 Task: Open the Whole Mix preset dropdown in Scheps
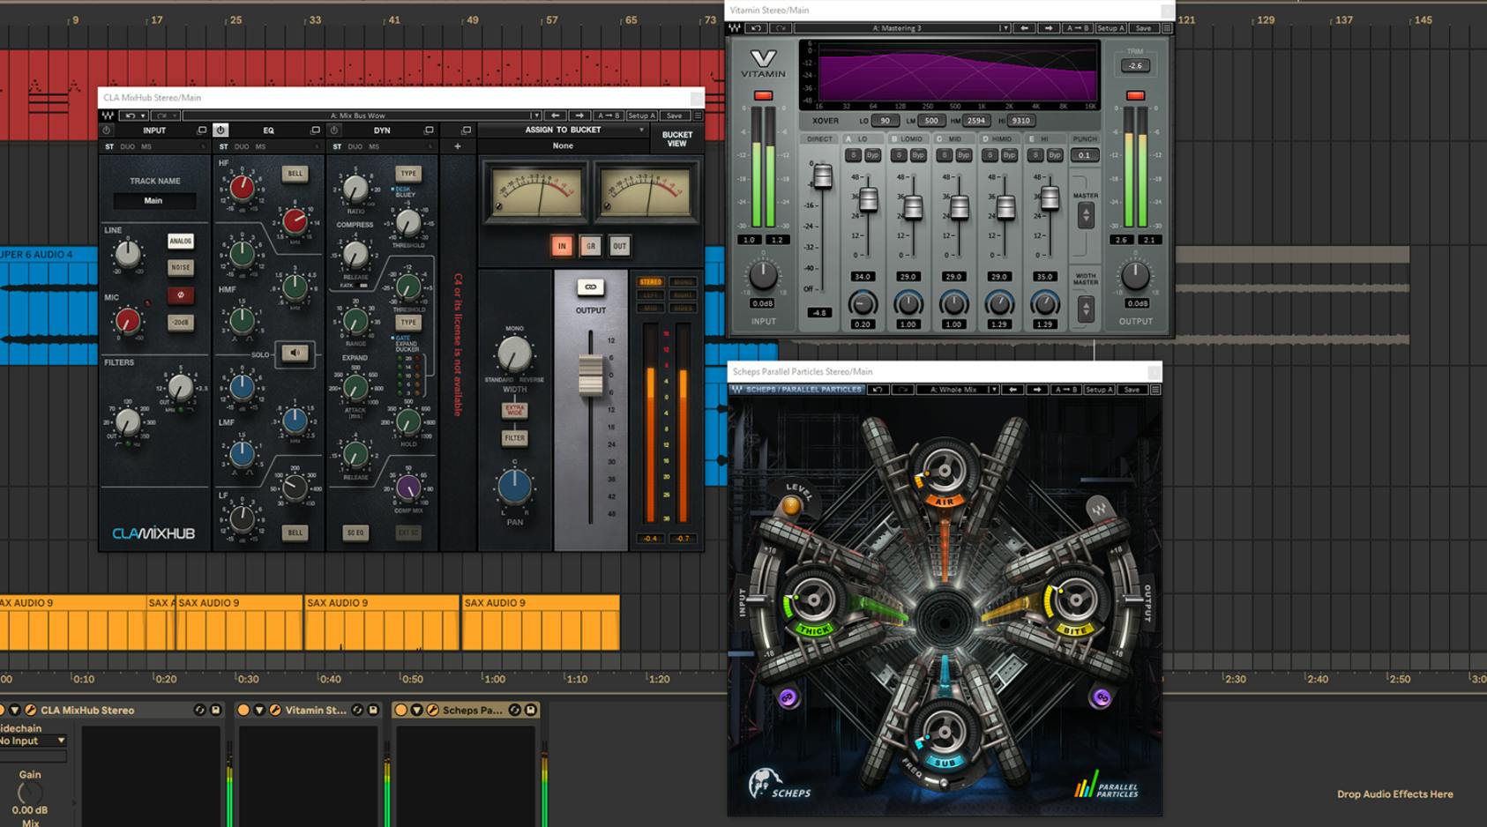point(958,390)
